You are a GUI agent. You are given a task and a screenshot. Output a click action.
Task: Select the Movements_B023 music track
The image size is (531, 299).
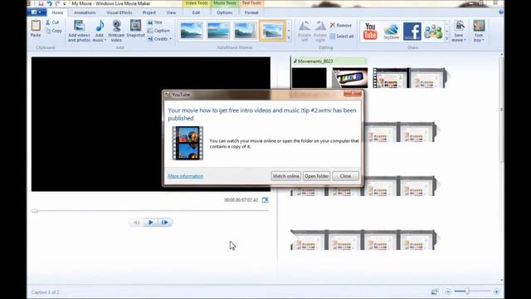tap(329, 61)
